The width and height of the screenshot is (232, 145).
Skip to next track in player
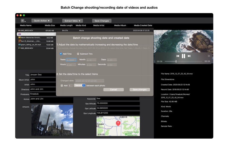(x=189, y=56)
